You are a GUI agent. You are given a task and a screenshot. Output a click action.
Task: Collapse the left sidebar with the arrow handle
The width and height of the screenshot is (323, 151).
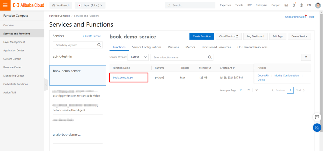tap(46, 85)
